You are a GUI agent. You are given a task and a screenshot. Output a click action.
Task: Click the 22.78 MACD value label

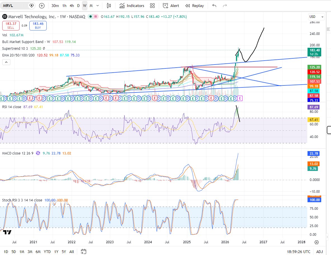pos(314,154)
